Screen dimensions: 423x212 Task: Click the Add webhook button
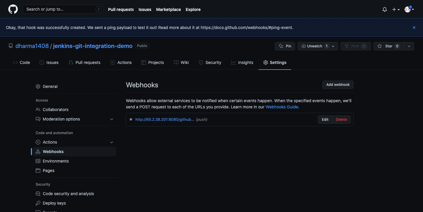pyautogui.click(x=338, y=85)
